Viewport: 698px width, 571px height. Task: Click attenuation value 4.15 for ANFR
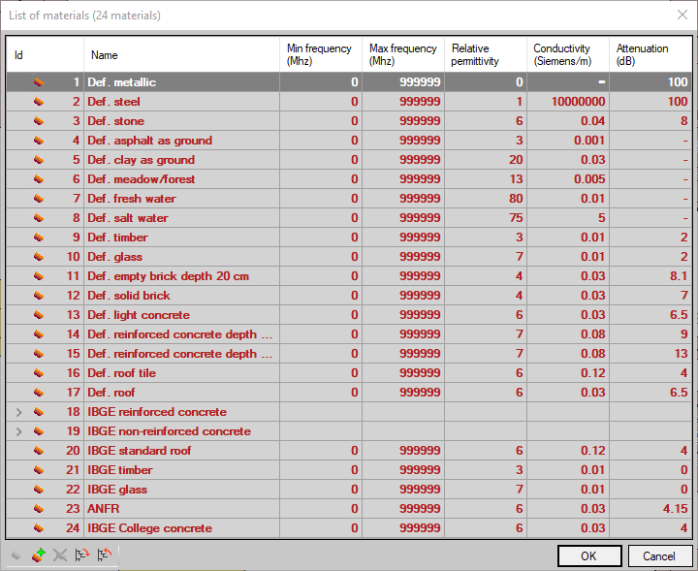pyautogui.click(x=676, y=509)
